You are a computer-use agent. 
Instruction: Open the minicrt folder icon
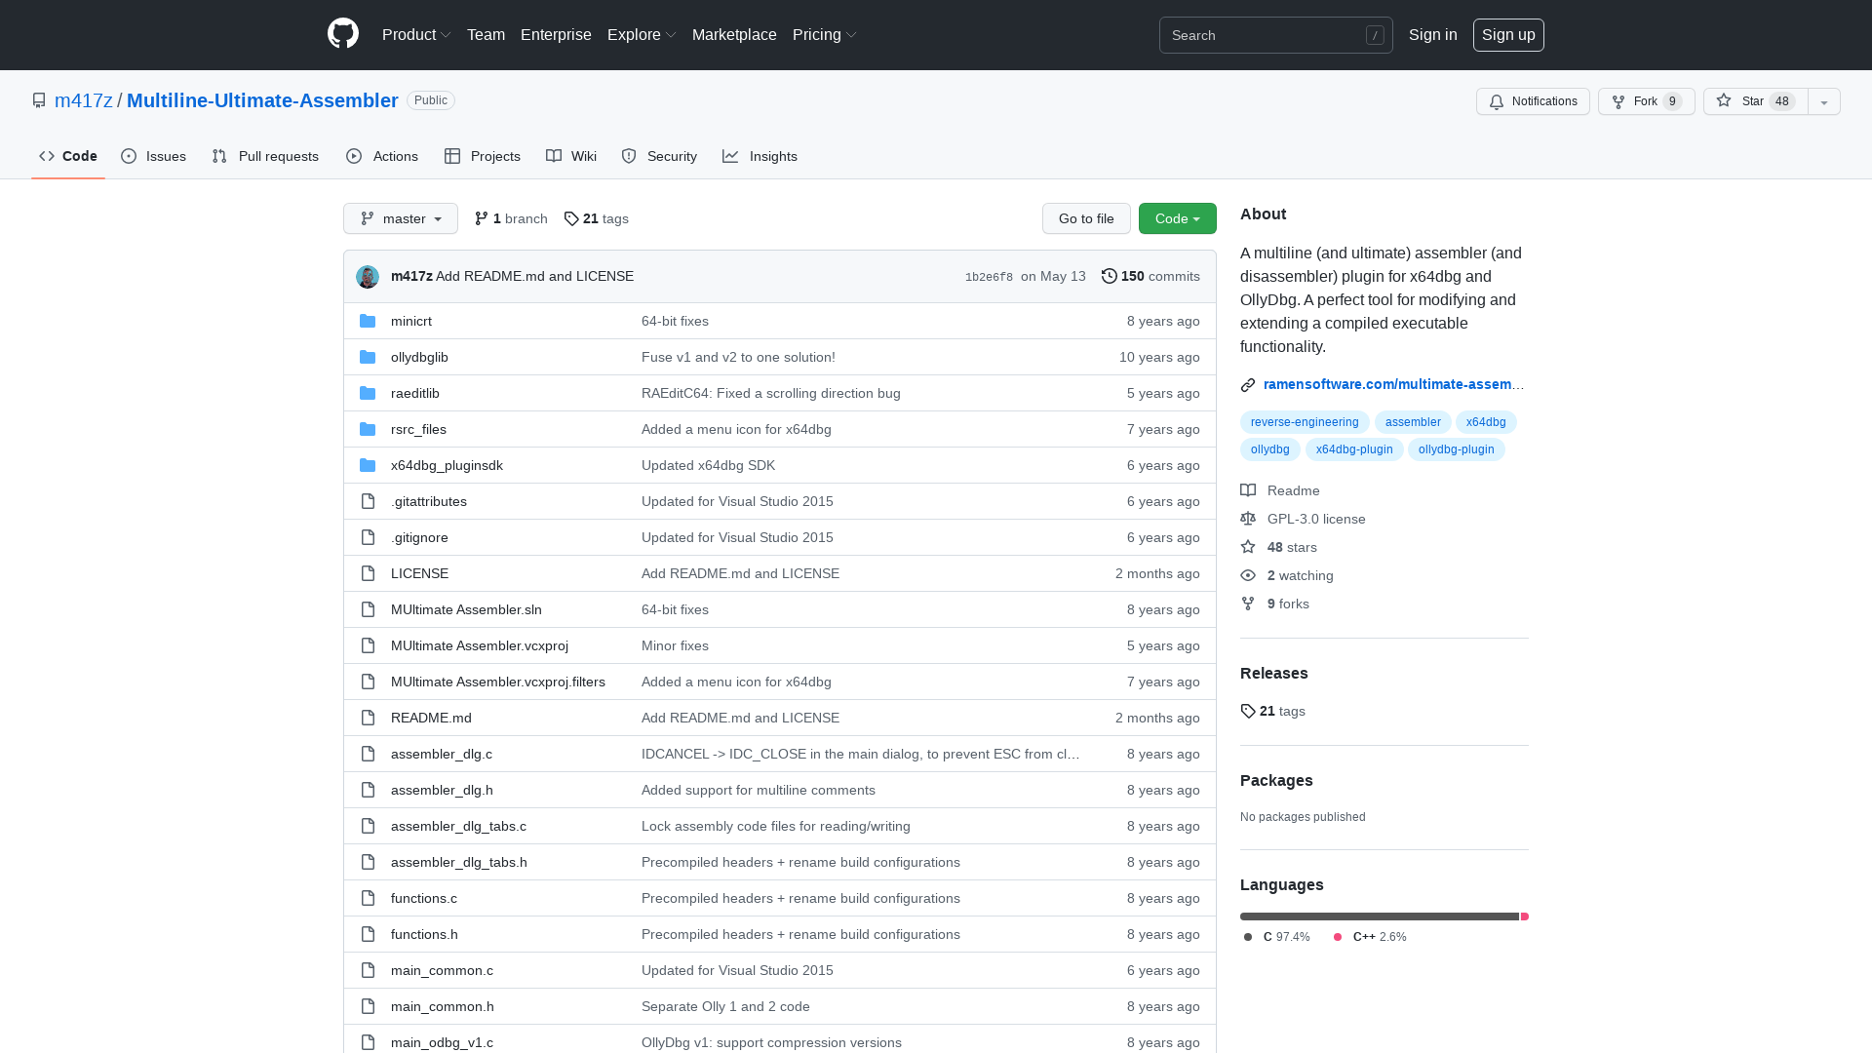point(368,321)
